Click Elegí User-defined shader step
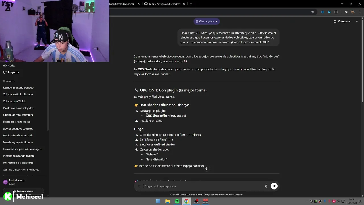 pyautogui.click(x=157, y=145)
